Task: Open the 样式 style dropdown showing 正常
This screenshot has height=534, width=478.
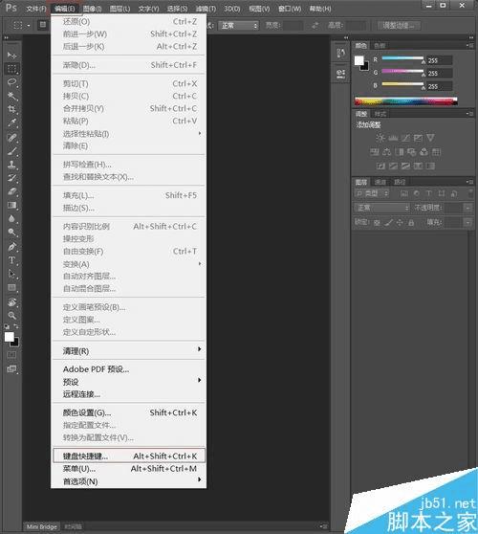Action: coord(238,26)
